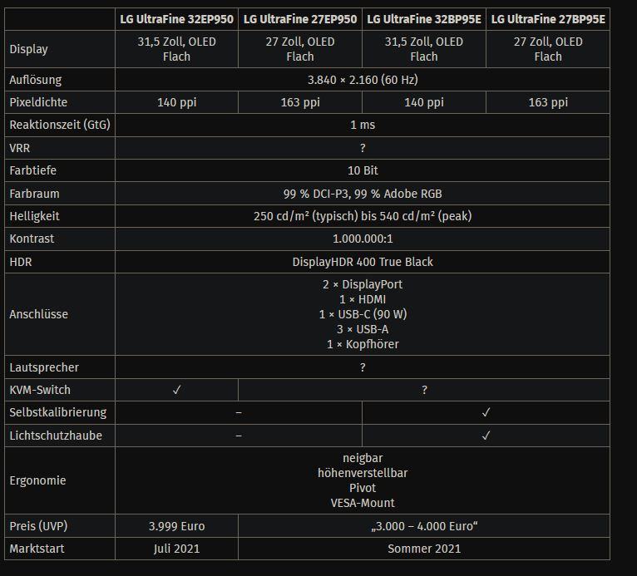Screen dimensions: 637x576
Task: Click the LG UltraFine 27EP950 column header
Action: tap(300, 19)
